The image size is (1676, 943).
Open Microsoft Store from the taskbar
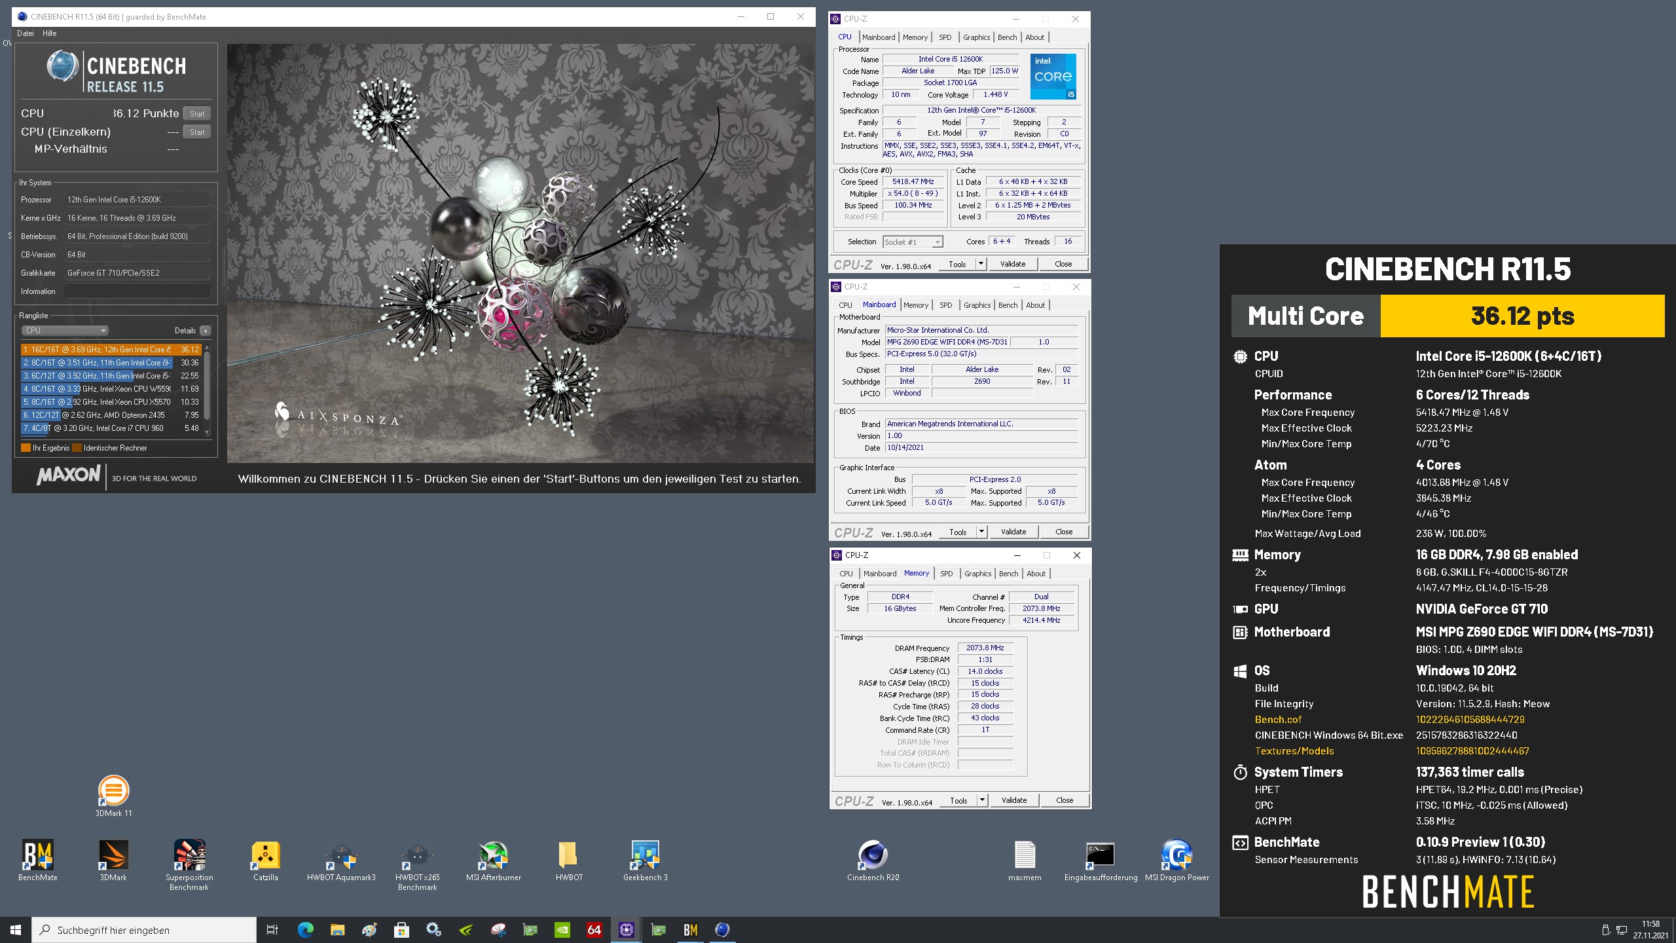401,930
